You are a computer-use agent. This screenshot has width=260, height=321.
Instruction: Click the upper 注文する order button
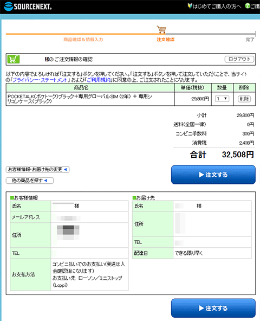point(213,175)
